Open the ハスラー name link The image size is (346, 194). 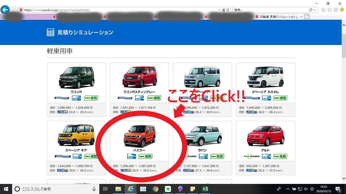(x=139, y=150)
